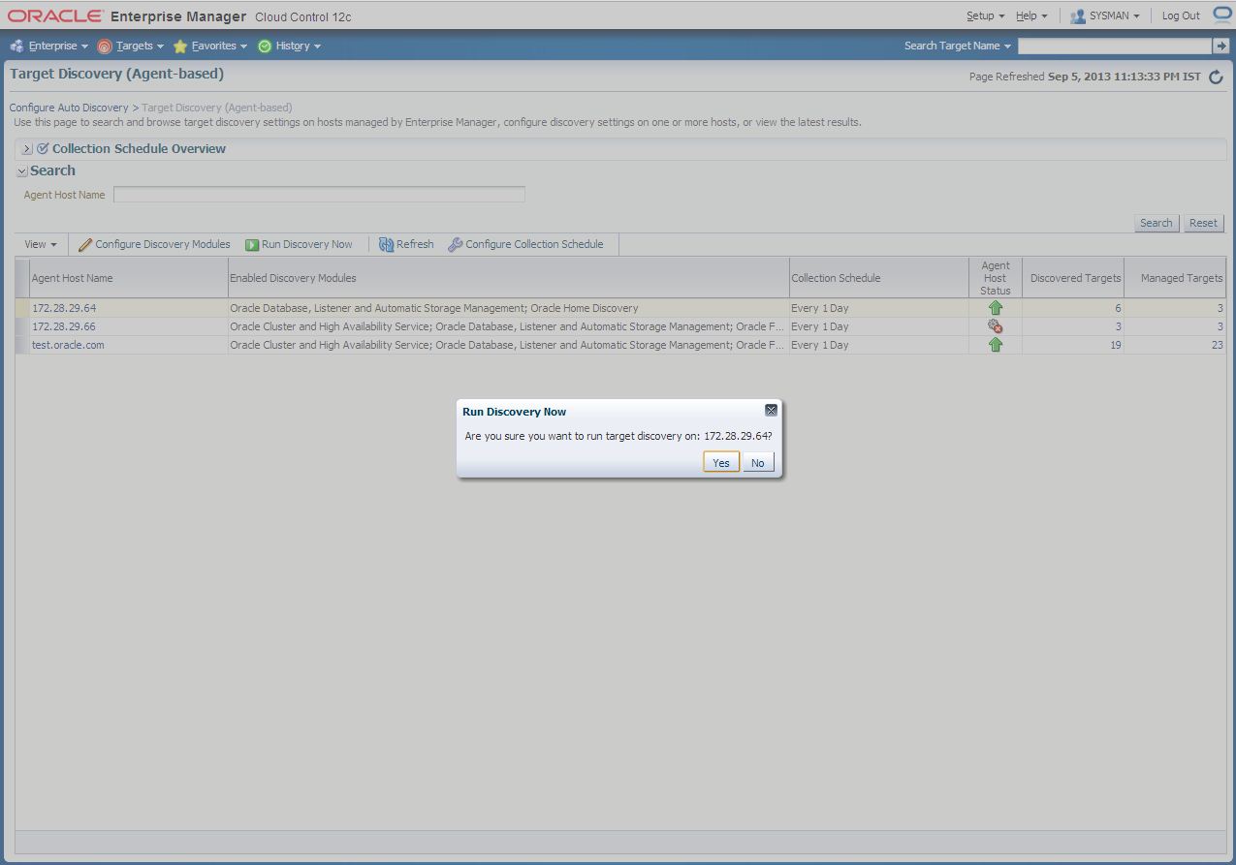
Task: Click the History clock icon
Action: click(264, 46)
